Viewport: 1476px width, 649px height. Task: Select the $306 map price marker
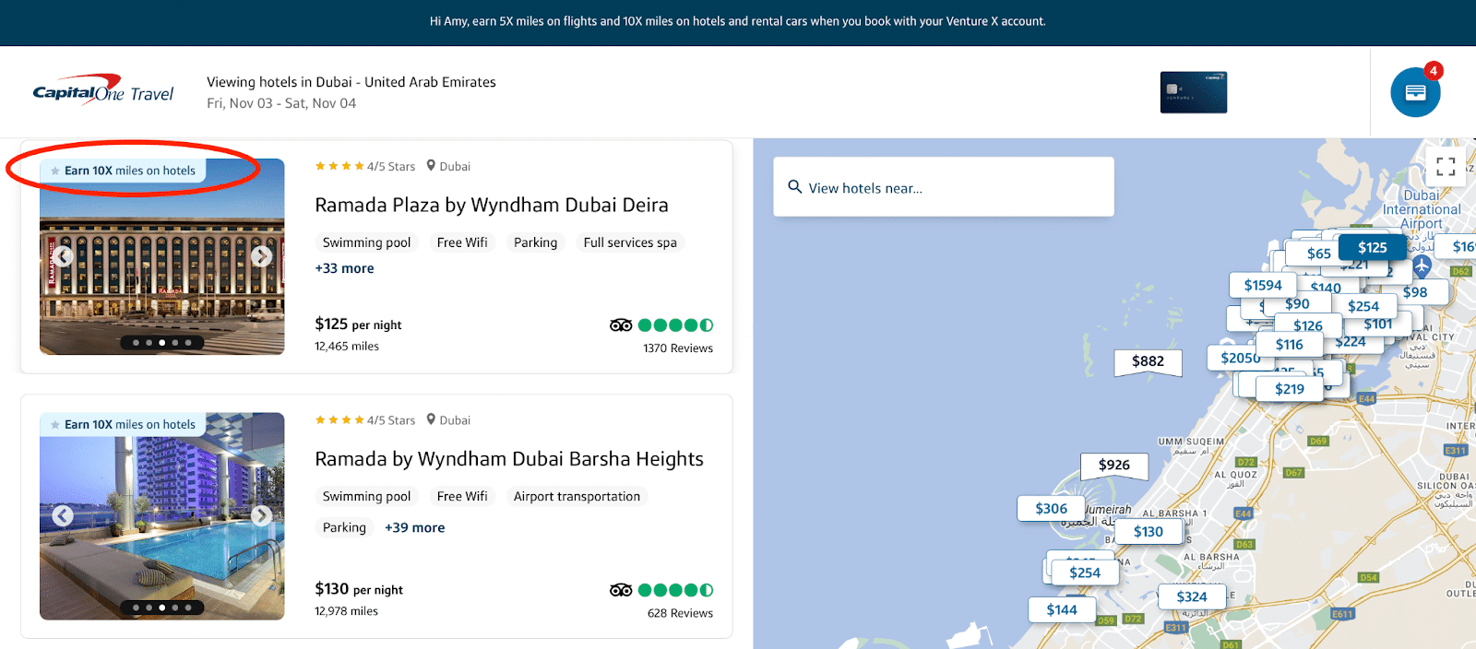coord(1051,508)
